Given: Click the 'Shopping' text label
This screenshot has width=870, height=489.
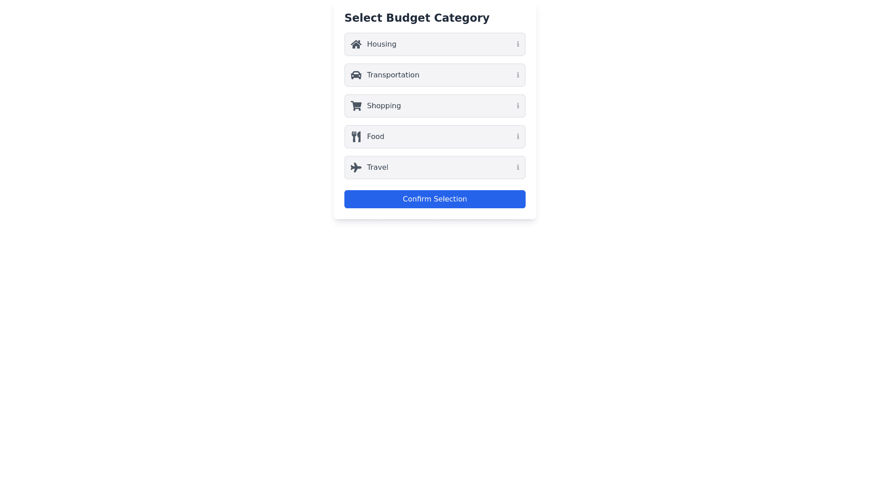Looking at the screenshot, I should click(384, 106).
